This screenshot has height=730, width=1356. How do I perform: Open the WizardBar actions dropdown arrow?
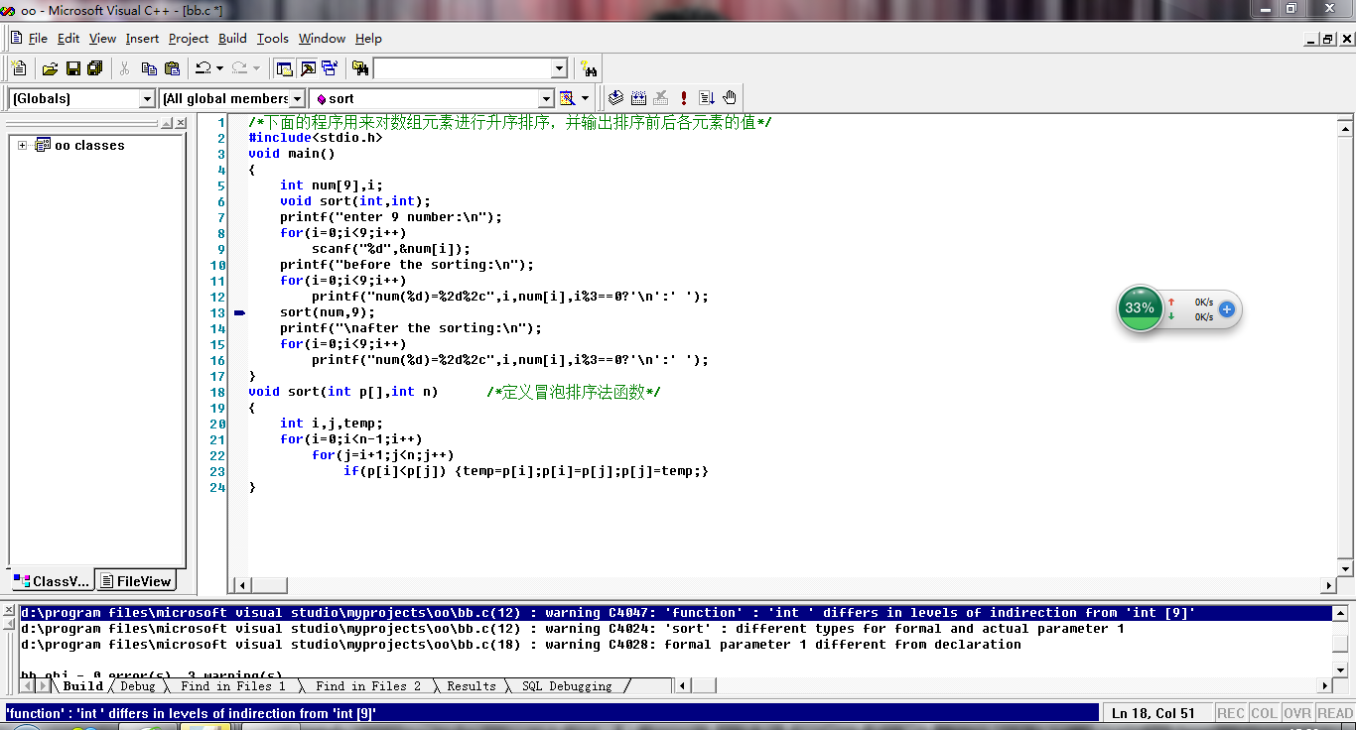(x=585, y=98)
